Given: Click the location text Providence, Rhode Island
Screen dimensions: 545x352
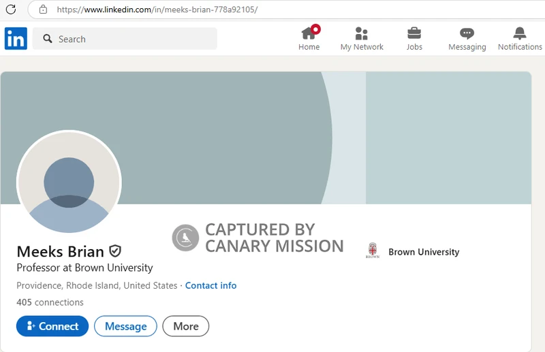Looking at the screenshot, I should pyautogui.click(x=97, y=285).
